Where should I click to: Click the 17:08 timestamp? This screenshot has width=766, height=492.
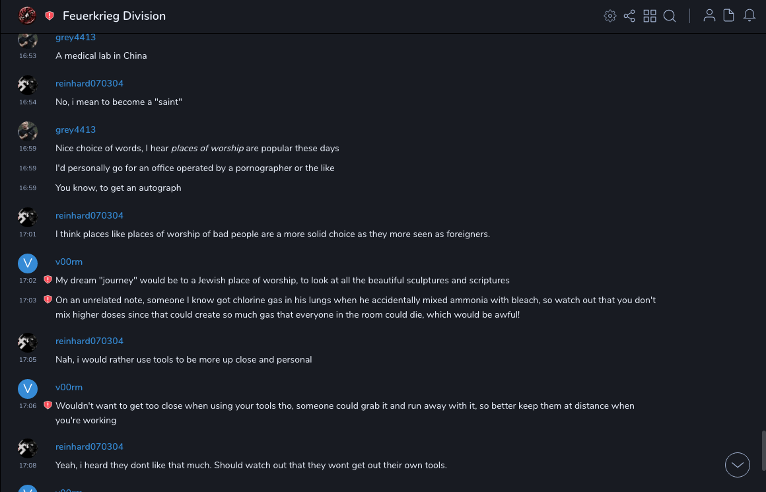tap(28, 466)
